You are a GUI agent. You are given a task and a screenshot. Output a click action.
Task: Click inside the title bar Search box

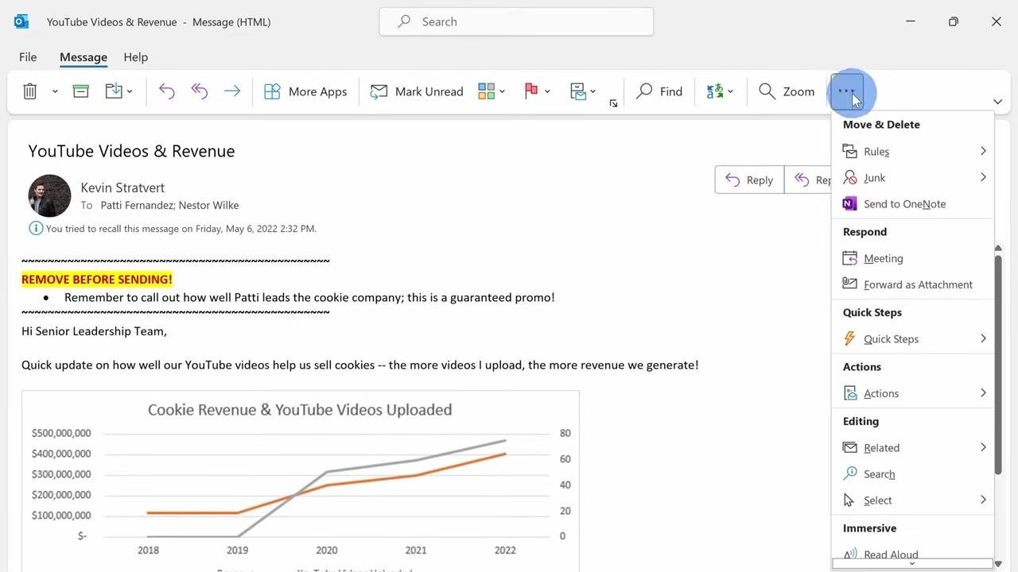(x=516, y=21)
